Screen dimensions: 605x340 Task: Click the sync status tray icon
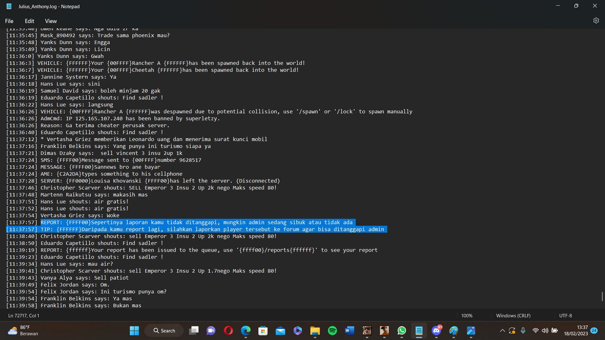point(512,331)
